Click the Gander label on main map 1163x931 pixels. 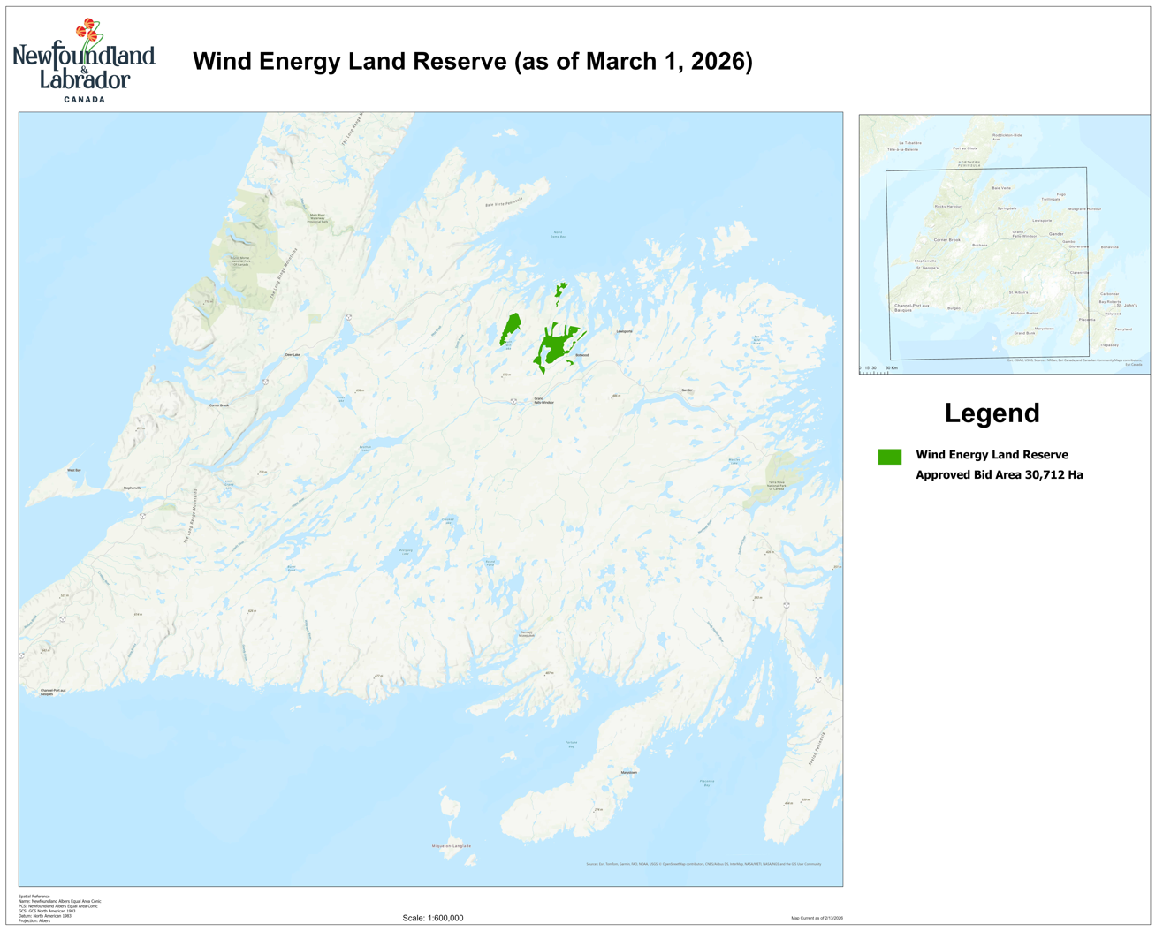point(687,390)
